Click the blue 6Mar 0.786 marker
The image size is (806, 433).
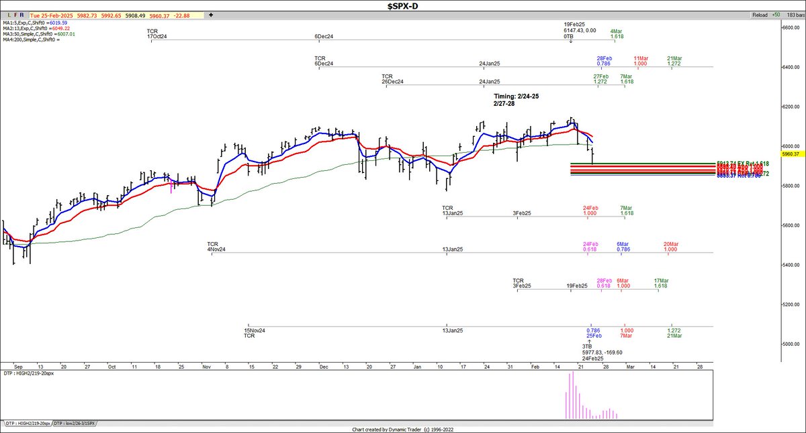[x=624, y=246]
